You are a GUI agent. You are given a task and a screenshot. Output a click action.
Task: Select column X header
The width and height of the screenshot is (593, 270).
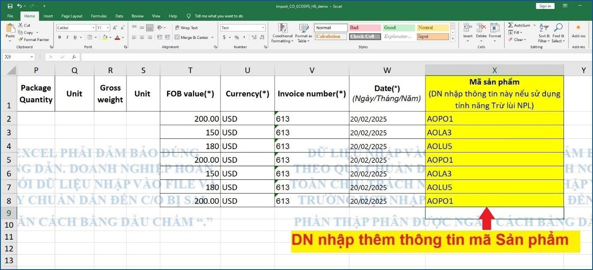point(494,70)
